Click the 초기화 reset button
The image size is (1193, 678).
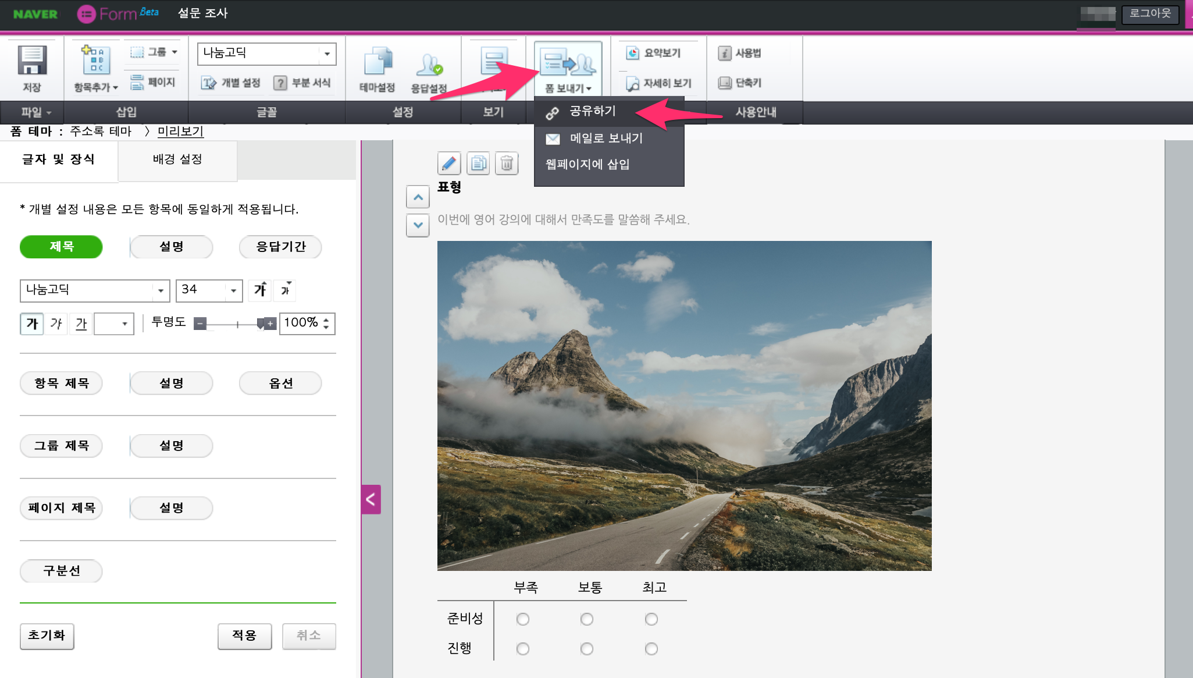[x=47, y=636]
